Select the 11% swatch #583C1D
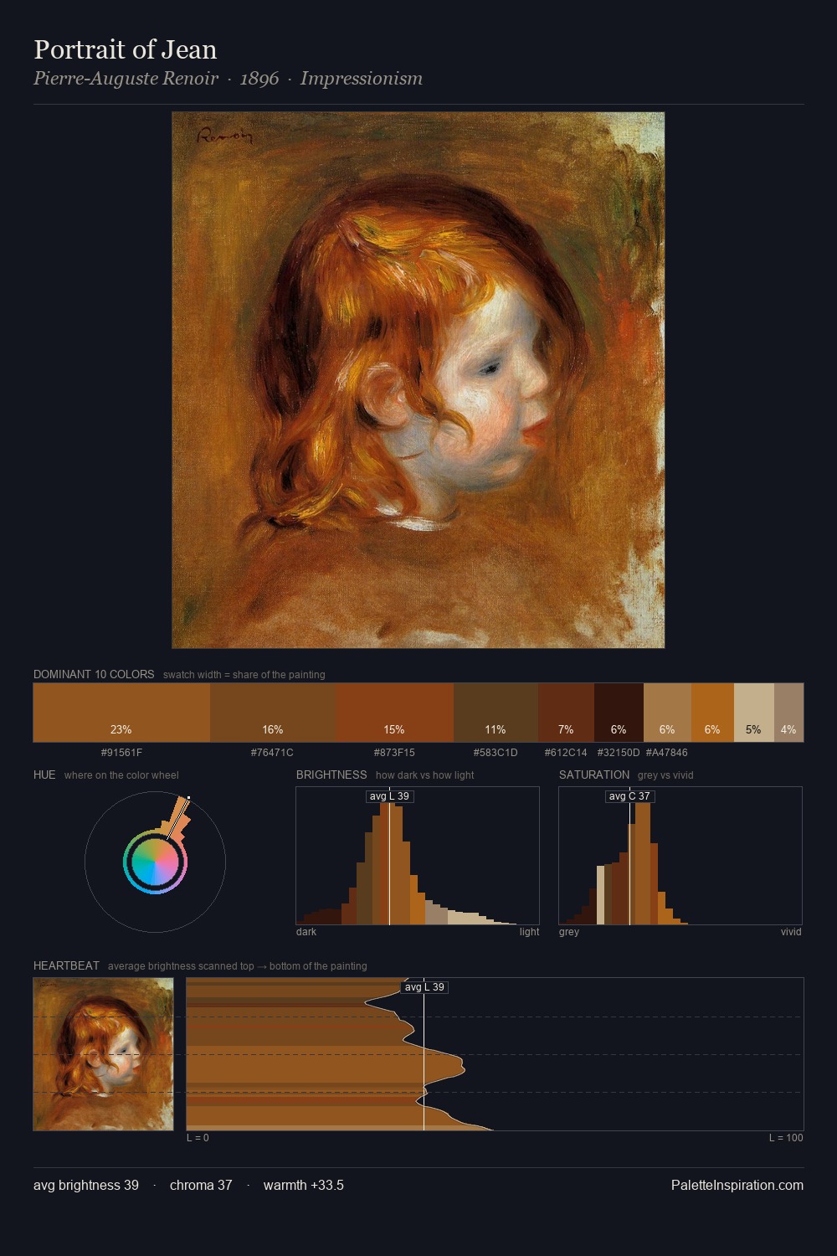837x1256 pixels. pyautogui.click(x=496, y=713)
